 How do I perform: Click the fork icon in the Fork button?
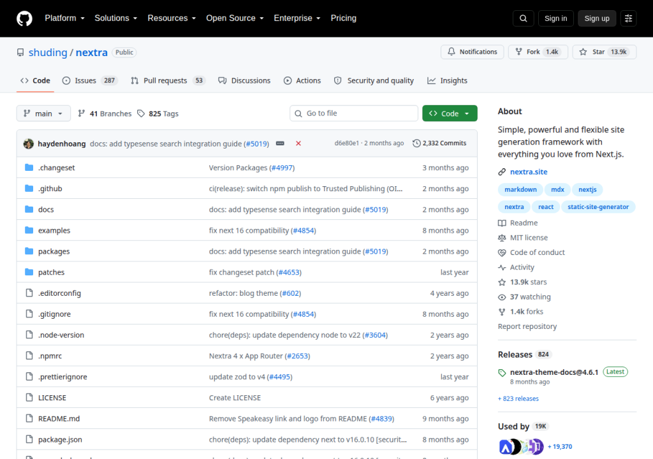click(x=519, y=52)
